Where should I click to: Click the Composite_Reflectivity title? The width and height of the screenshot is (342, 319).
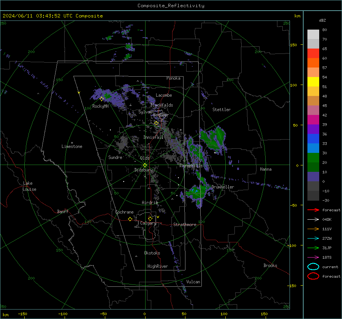pyautogui.click(x=171, y=6)
